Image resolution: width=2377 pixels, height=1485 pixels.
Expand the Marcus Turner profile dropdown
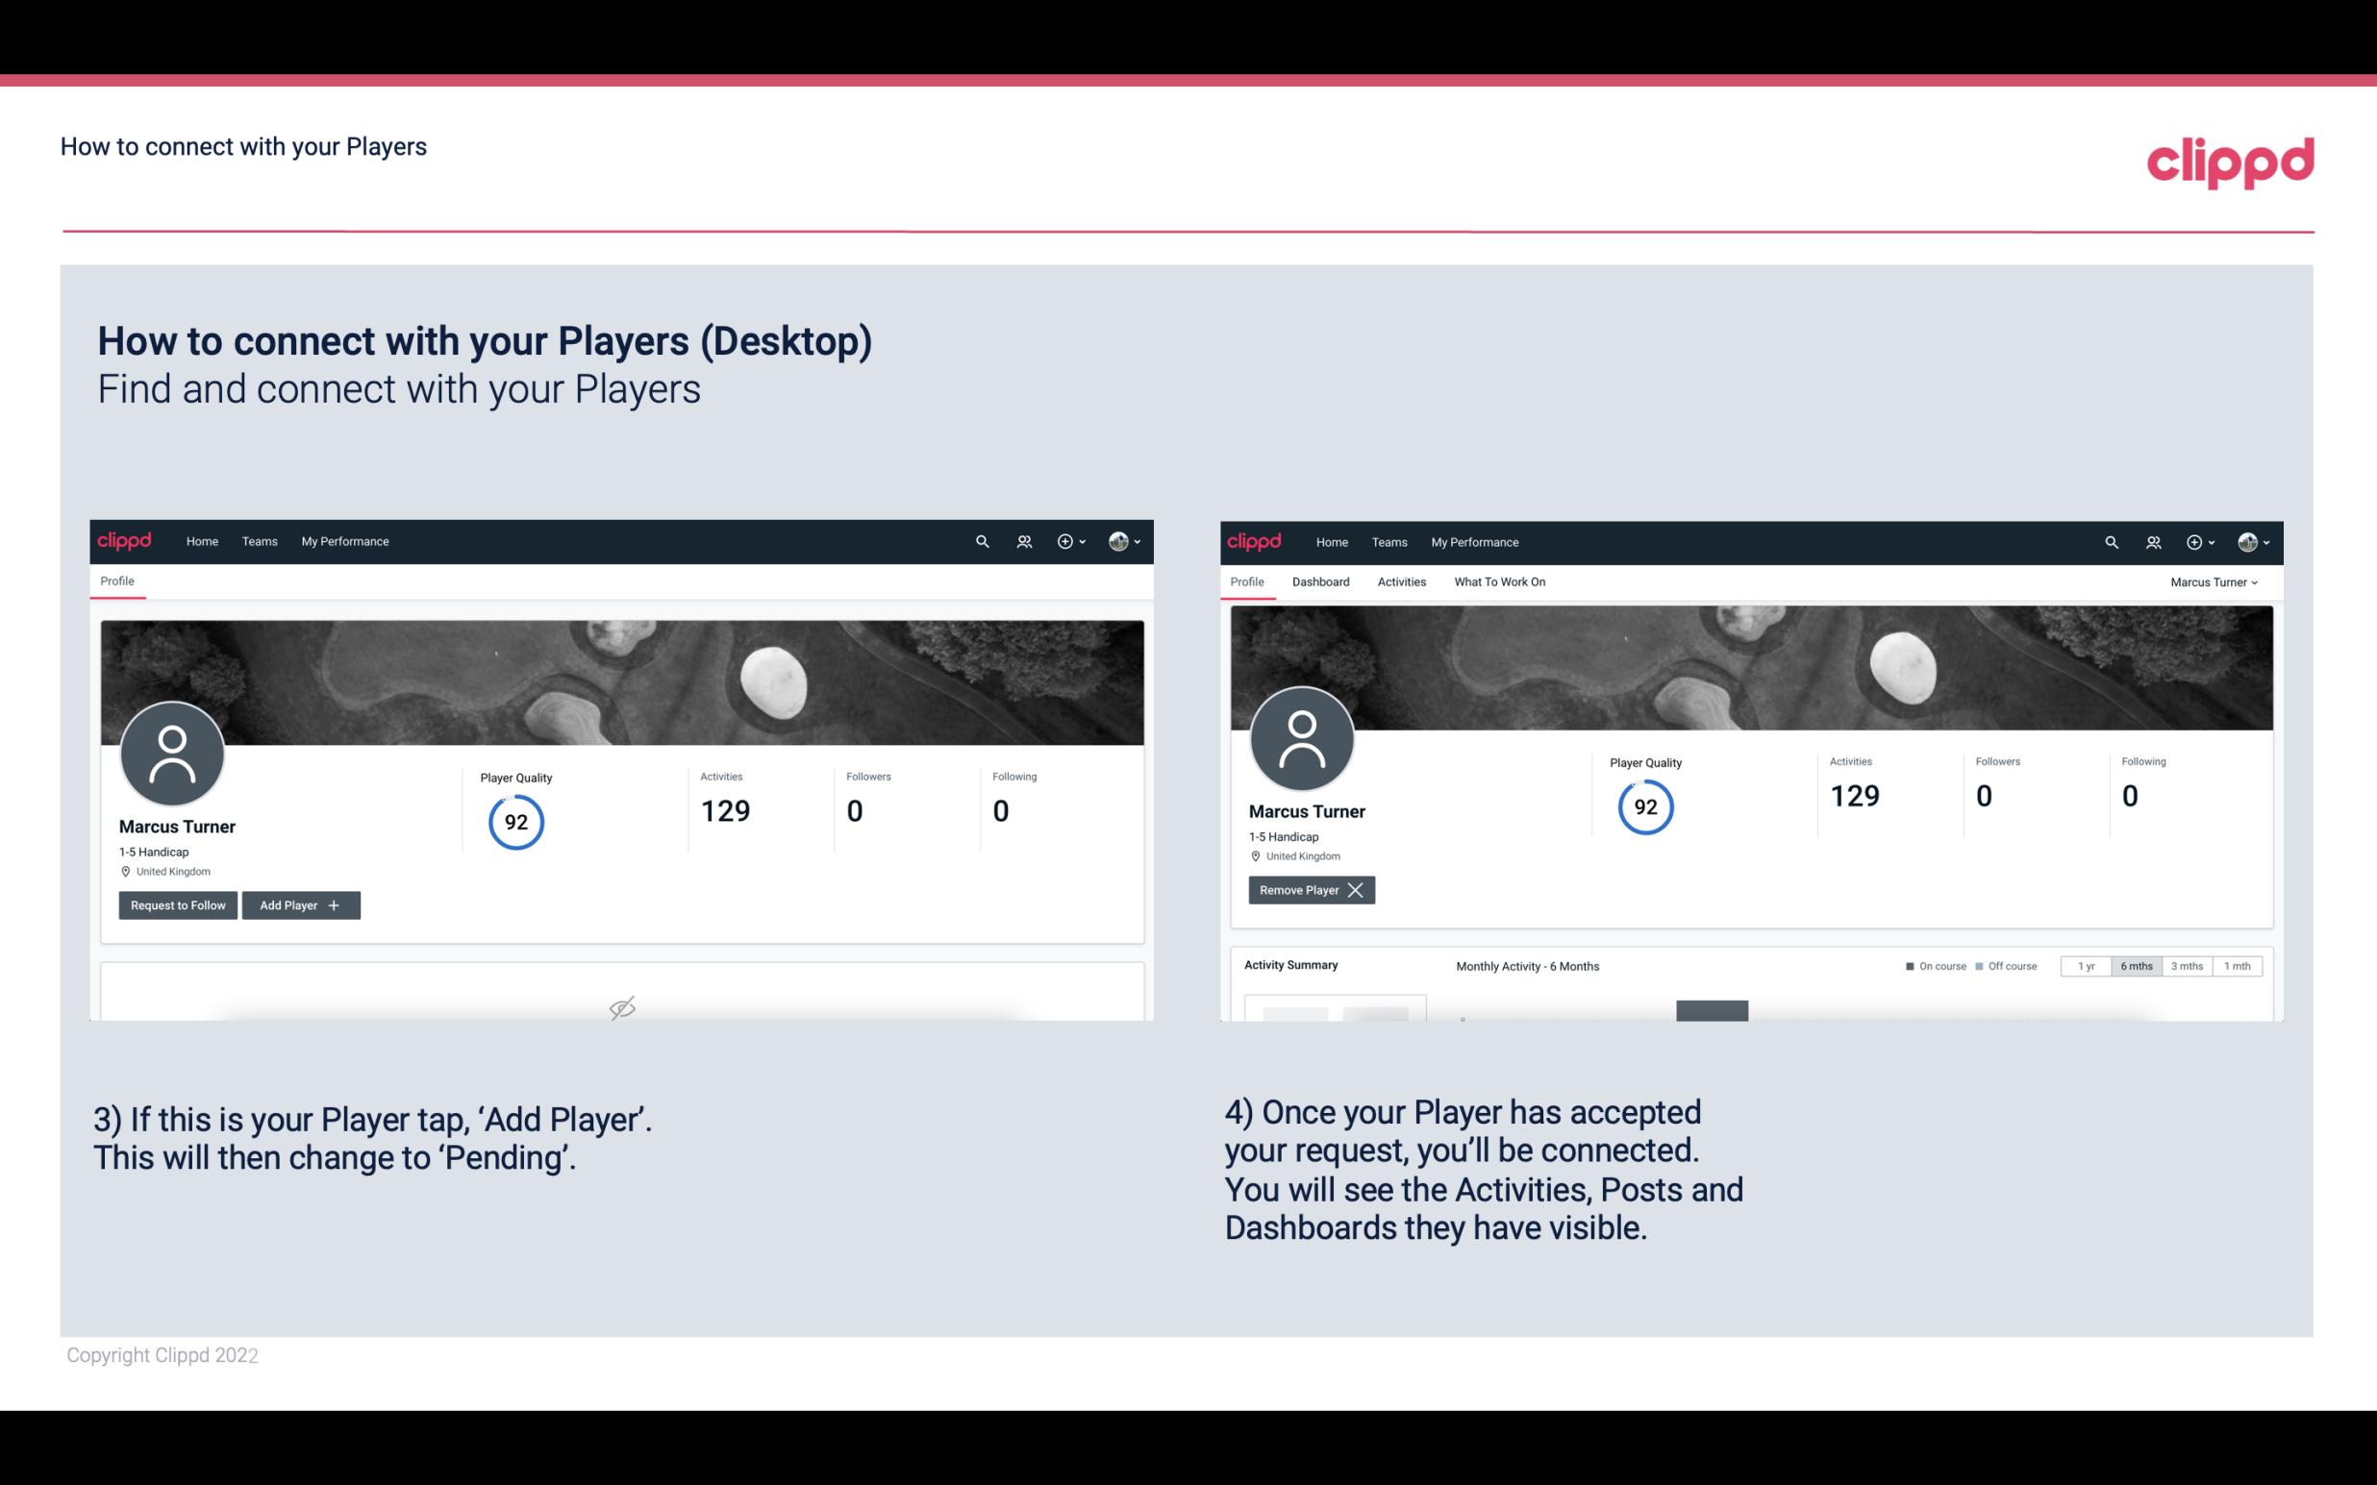click(2217, 582)
